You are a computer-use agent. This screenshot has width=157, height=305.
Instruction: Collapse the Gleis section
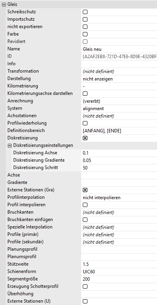[x=3, y=4]
